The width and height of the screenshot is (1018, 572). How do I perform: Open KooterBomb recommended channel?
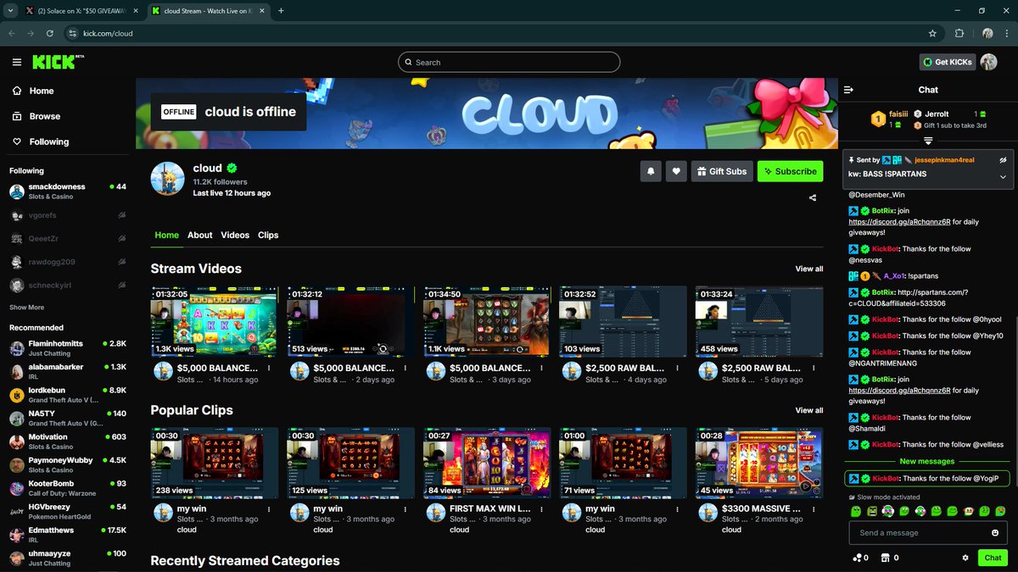68,488
